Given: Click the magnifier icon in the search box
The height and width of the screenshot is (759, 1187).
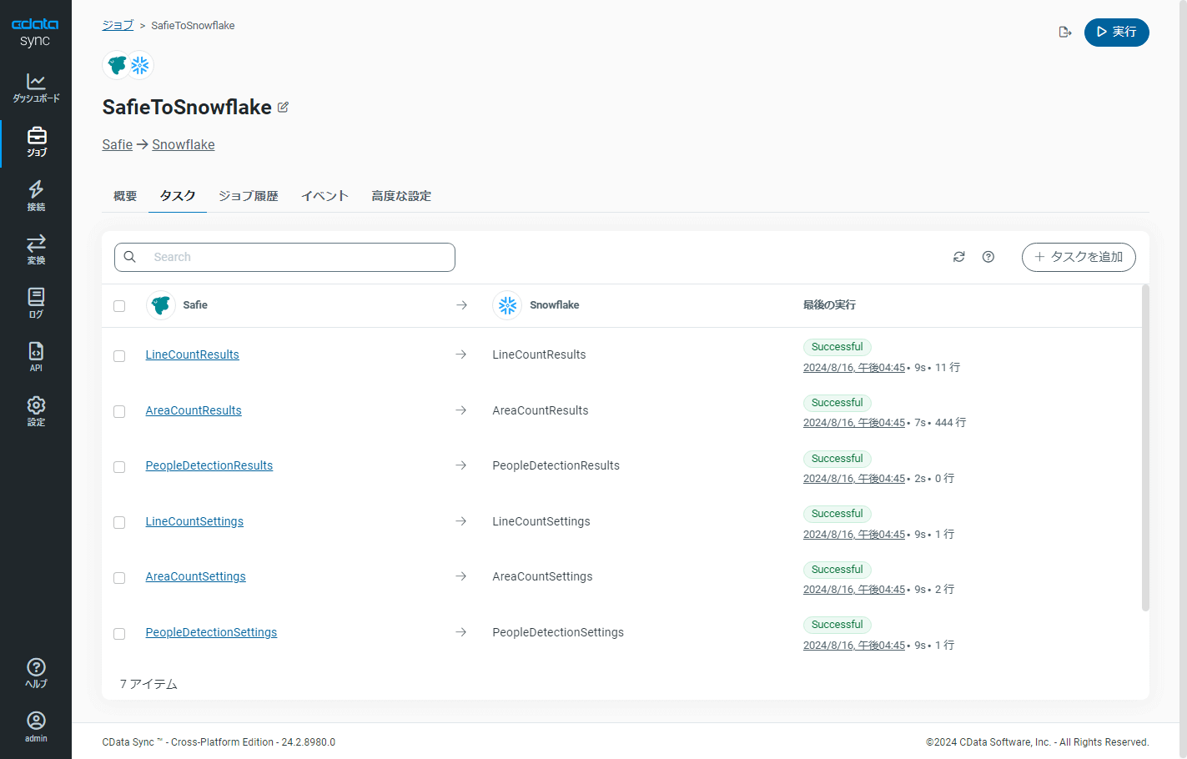Looking at the screenshot, I should click(130, 257).
